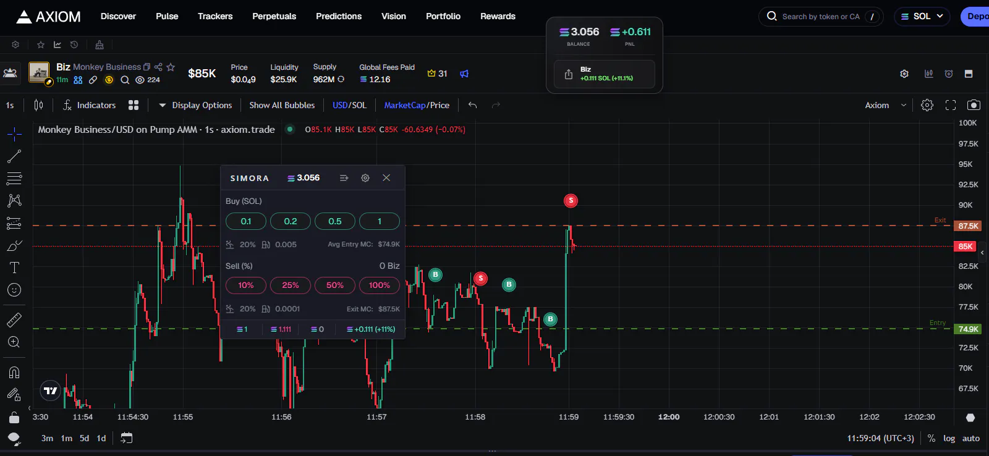Toggle MarketCap/Price chart mode
Image resolution: width=989 pixels, height=456 pixels.
coord(417,105)
